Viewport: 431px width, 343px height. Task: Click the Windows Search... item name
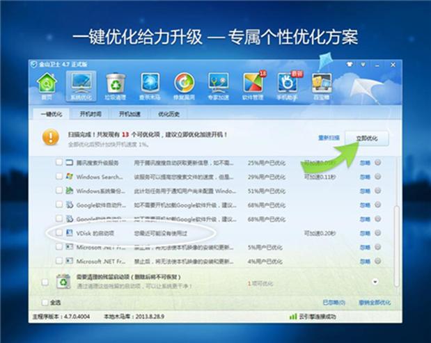(x=100, y=177)
